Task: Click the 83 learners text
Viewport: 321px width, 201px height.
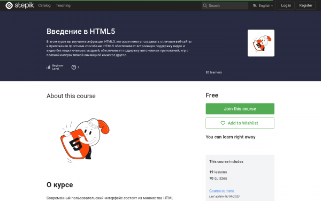Action: (213, 72)
